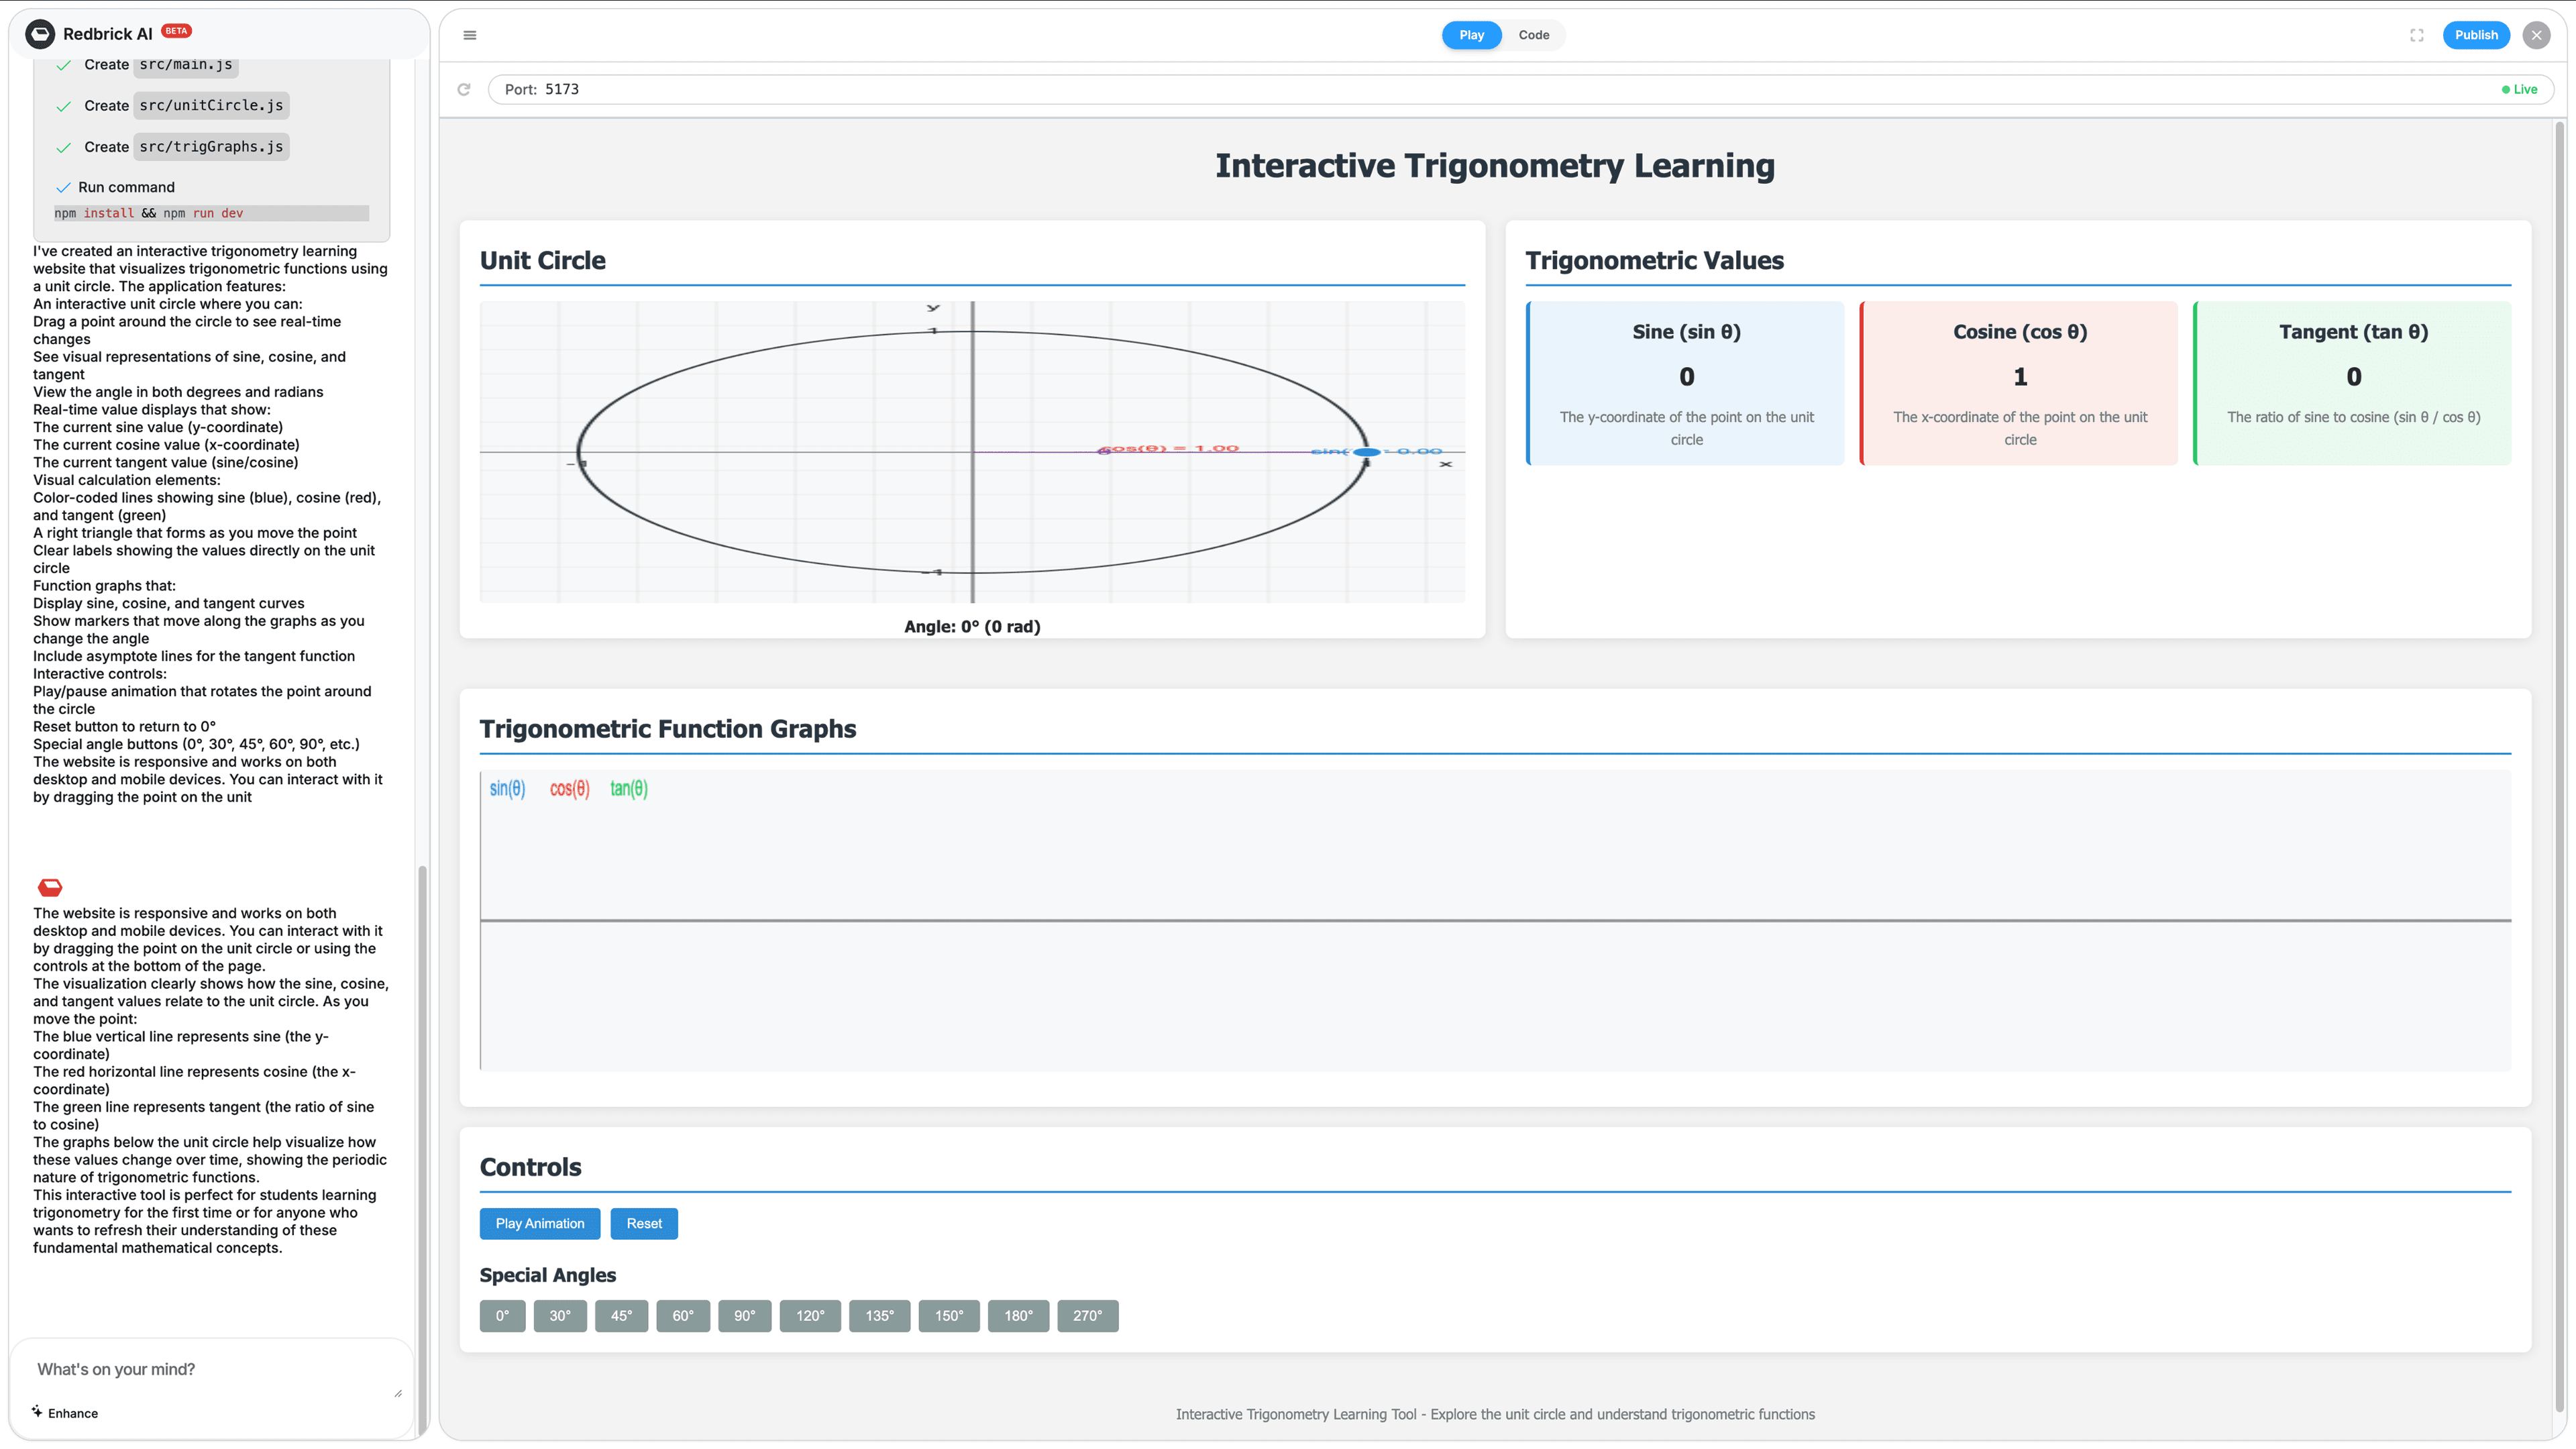
Task: Set the angle to 120°
Action: click(x=810, y=1315)
